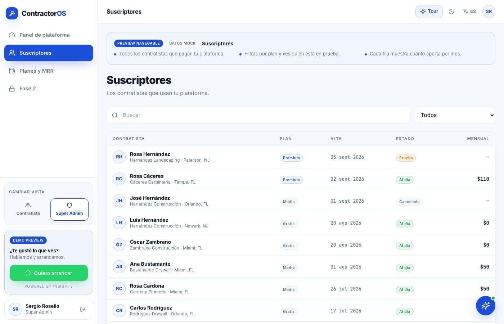Click the DEMO PREVIEW badge
Screen dimensions: 504x324
tap(28, 240)
